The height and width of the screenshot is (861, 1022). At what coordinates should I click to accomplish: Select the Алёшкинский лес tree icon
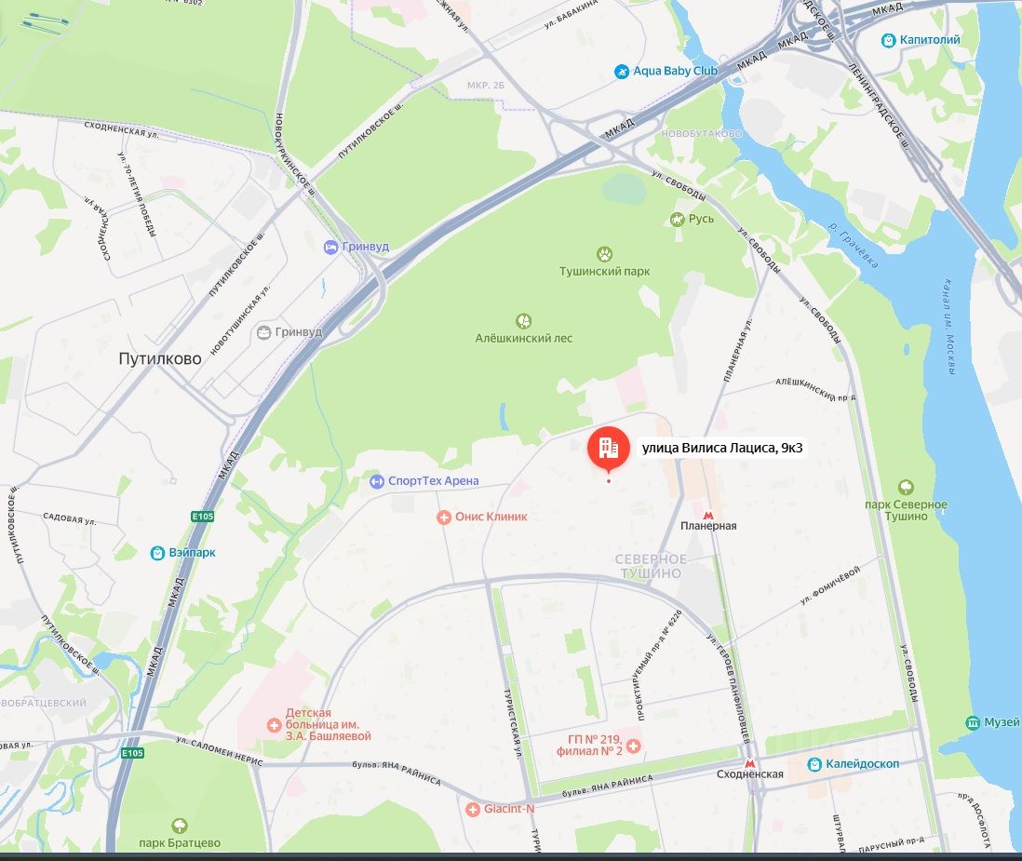(x=523, y=321)
